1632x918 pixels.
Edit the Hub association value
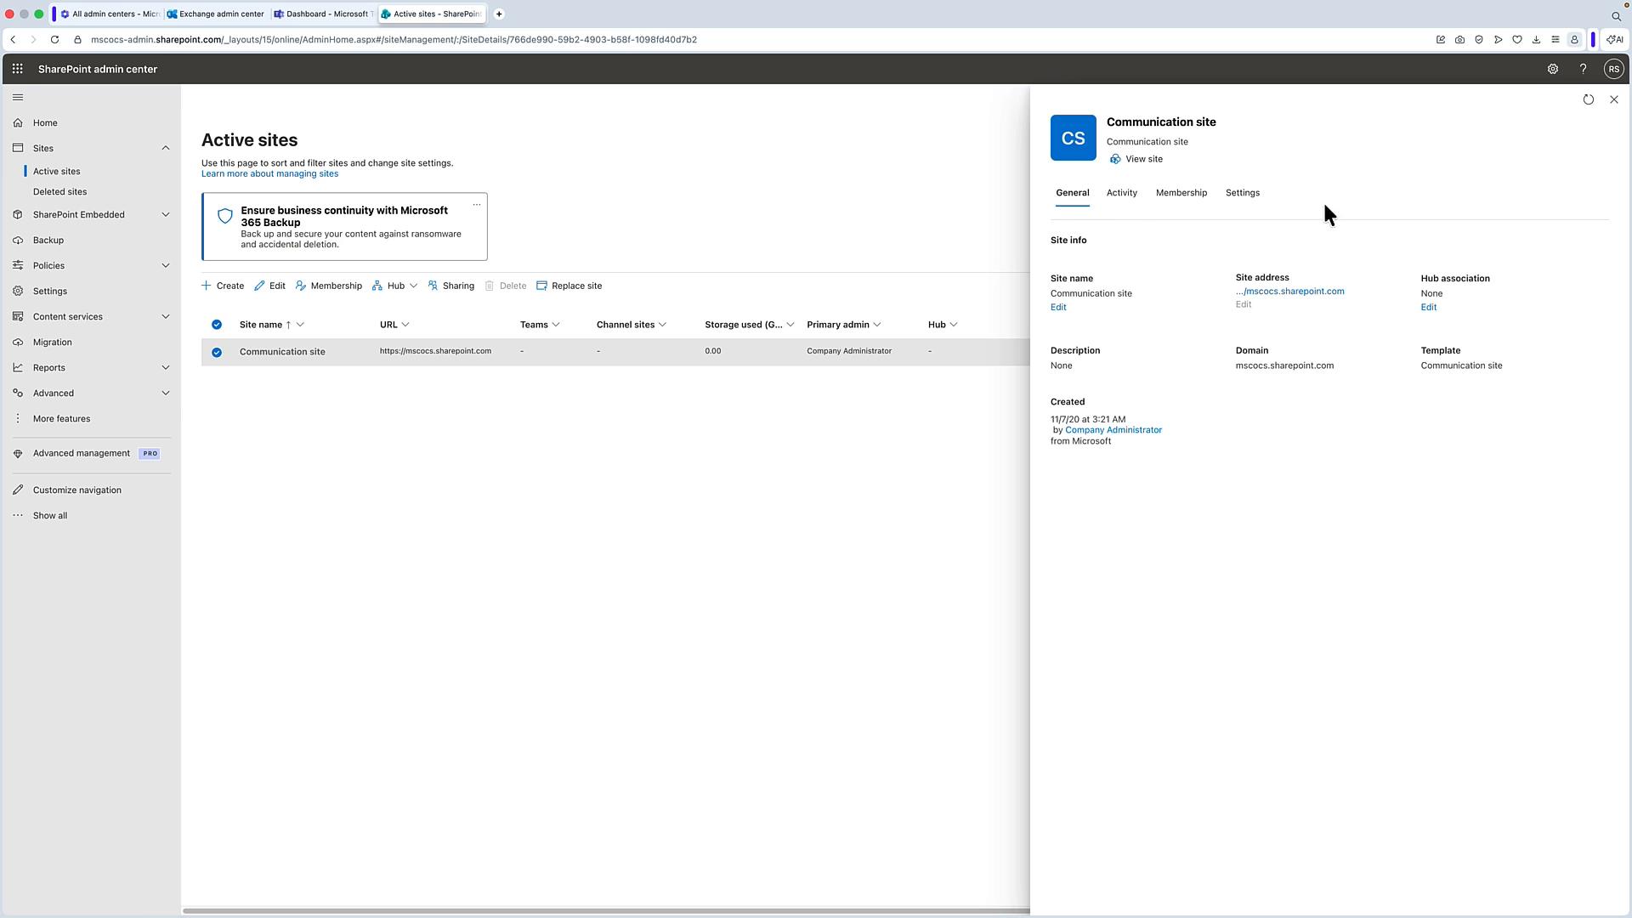click(1428, 308)
